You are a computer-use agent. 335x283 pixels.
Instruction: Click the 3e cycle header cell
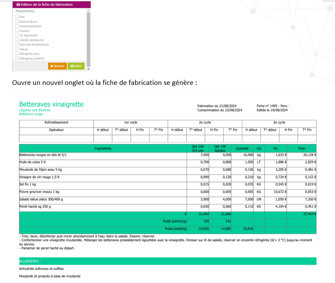tap(279, 124)
